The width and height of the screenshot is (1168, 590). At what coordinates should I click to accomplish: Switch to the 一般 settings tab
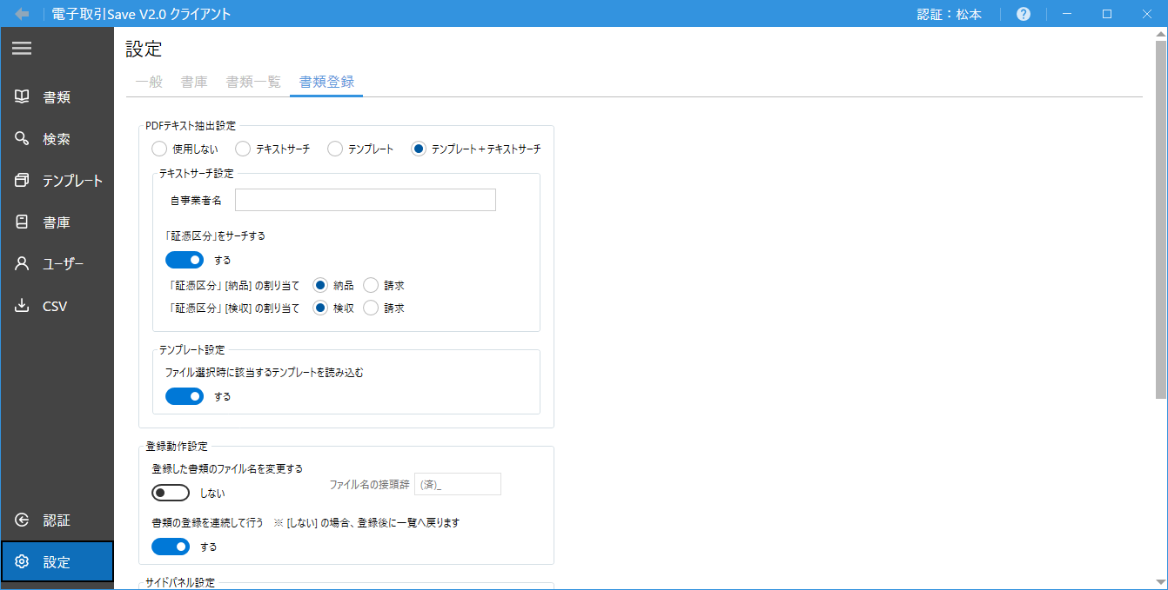click(x=149, y=82)
